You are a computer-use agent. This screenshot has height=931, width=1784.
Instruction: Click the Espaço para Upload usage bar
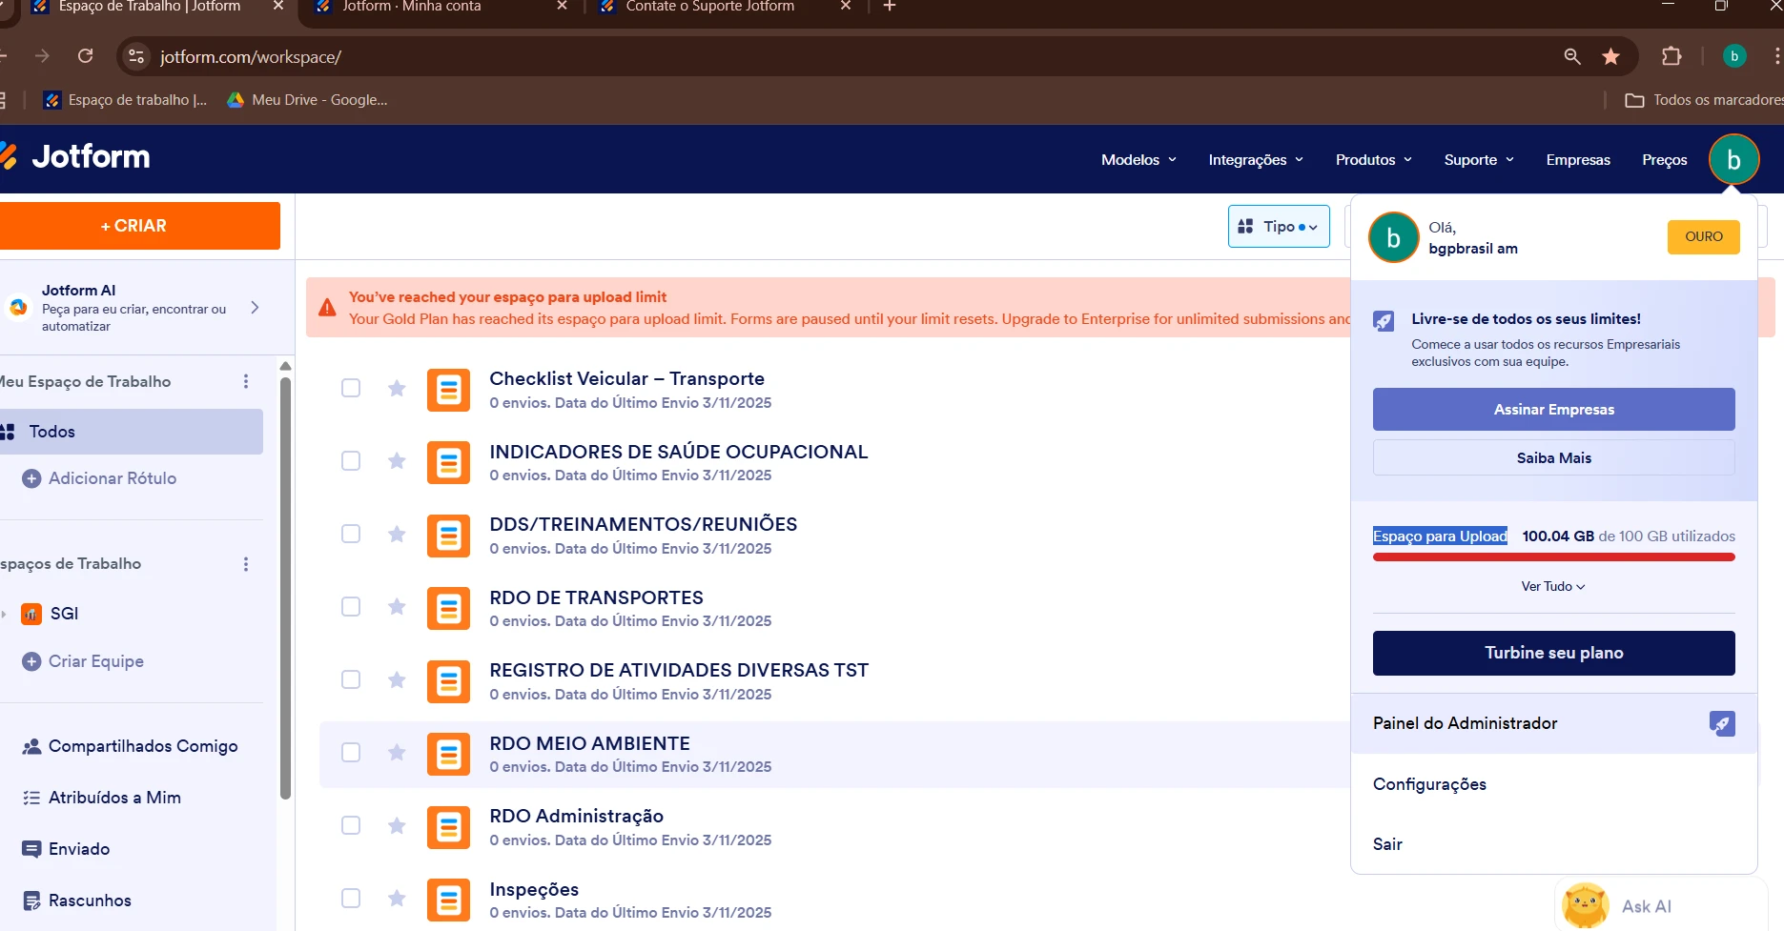click(1553, 557)
